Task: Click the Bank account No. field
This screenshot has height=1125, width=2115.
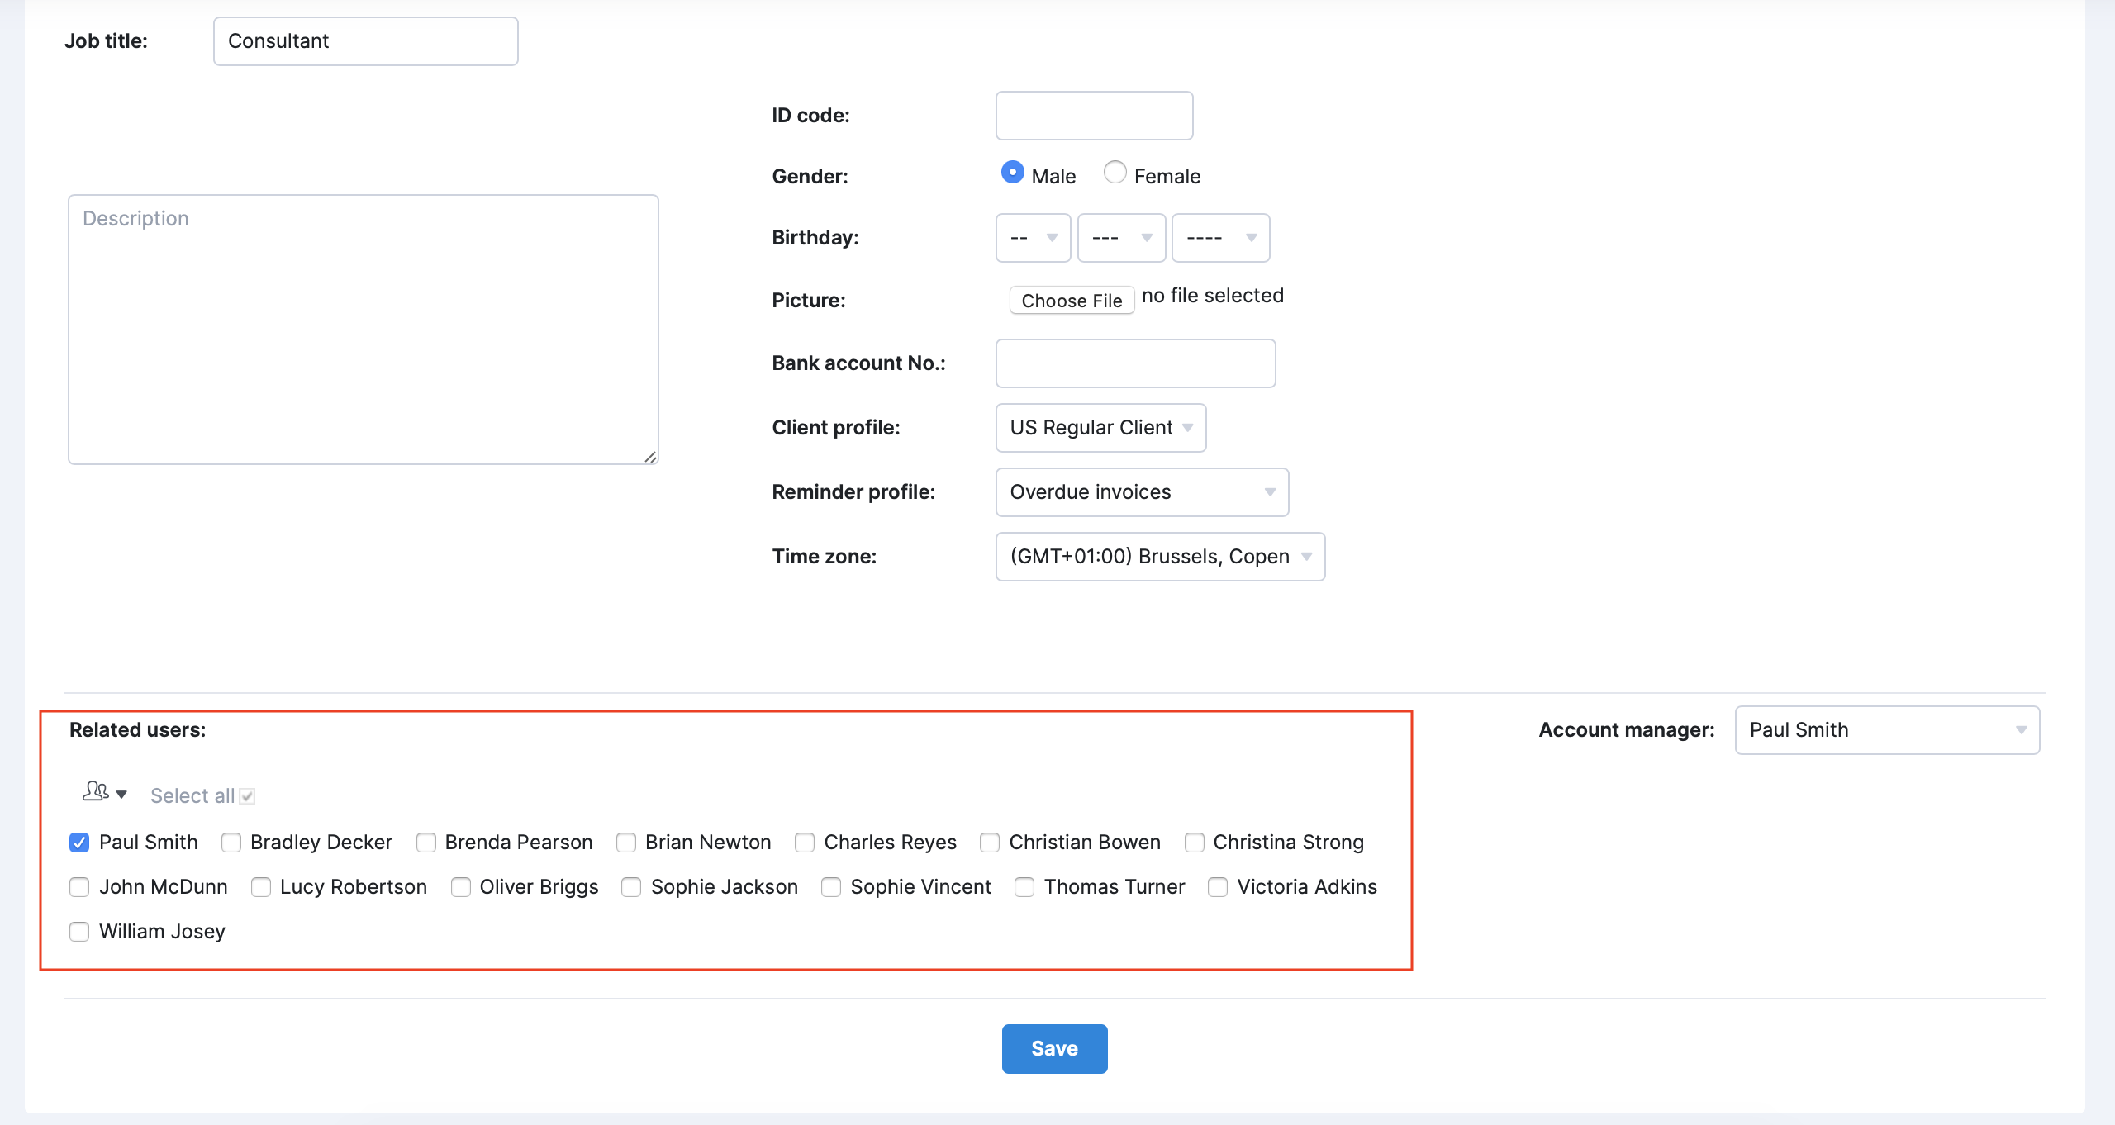Action: (x=1135, y=363)
